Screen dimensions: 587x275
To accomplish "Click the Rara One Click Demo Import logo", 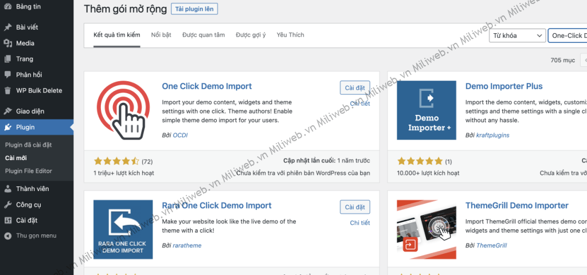I will click(x=123, y=229).
